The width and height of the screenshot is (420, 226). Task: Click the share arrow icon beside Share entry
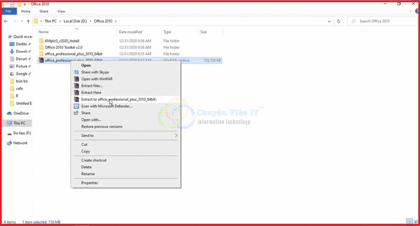click(x=76, y=113)
